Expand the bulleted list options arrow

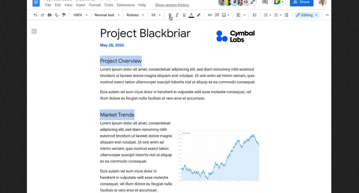coord(280,15)
